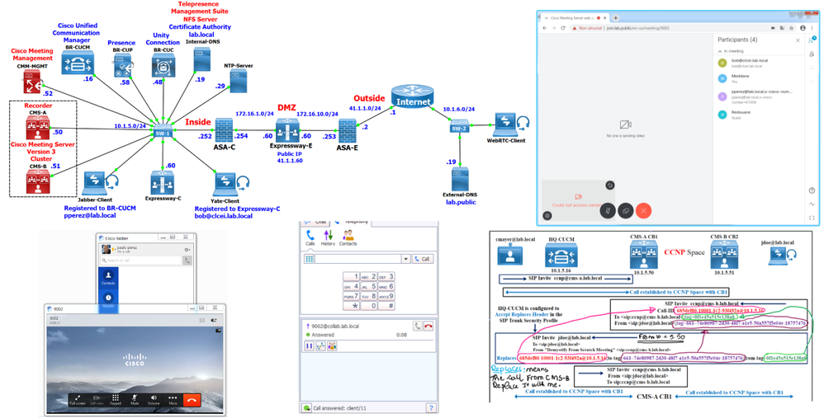The image size is (824, 418).
Task: Reload the Chrome page
Action: [x=563, y=28]
